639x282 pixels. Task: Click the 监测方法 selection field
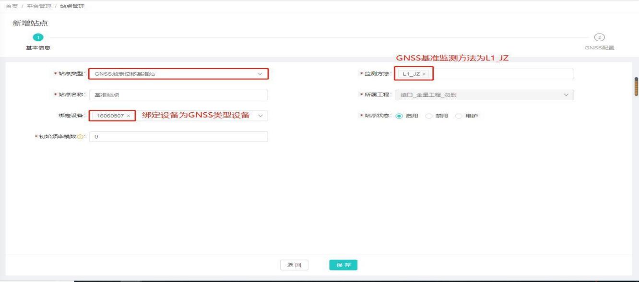(x=499, y=74)
